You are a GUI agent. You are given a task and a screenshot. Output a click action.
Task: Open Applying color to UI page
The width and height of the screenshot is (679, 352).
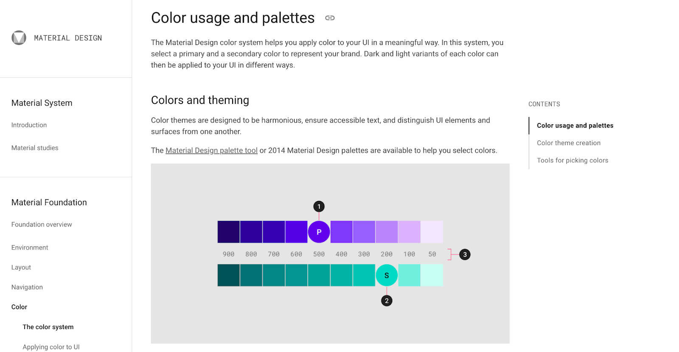point(51,347)
